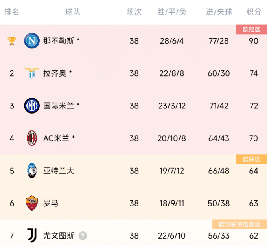Click the Roma wolf crest
Image resolution: width=269 pixels, height=246 pixels.
(32, 203)
